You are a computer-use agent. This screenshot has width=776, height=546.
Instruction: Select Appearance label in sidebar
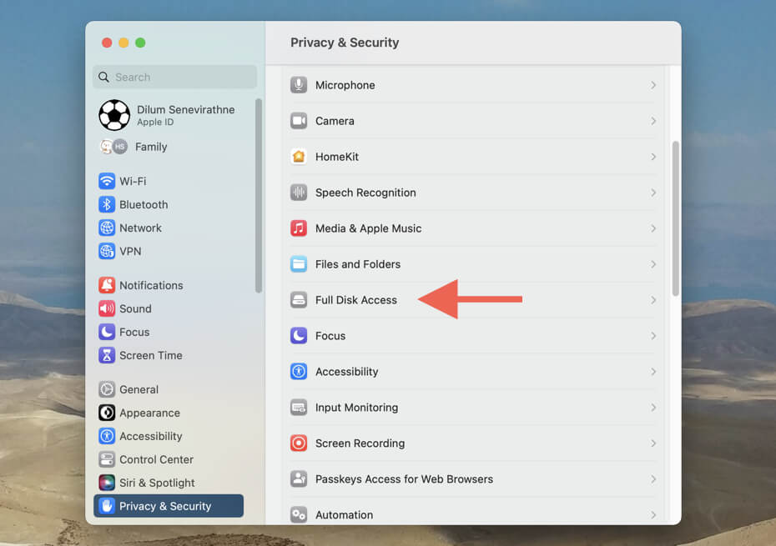pyautogui.click(x=149, y=413)
